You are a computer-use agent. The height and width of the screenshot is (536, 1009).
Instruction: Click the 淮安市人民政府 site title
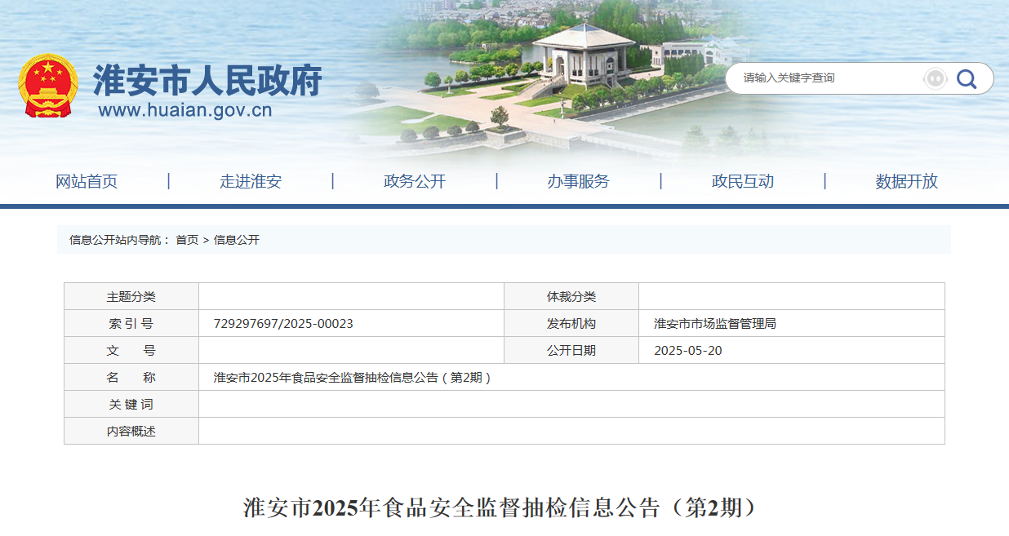point(207,80)
